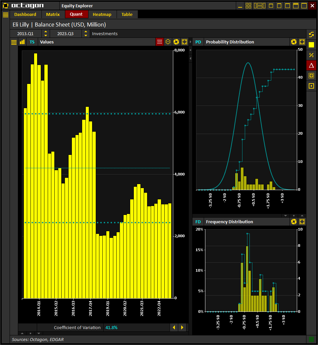This screenshot has height=345, width=318.
Task: Collapse right panels with the arrow beside Values header
Action: coord(190,42)
